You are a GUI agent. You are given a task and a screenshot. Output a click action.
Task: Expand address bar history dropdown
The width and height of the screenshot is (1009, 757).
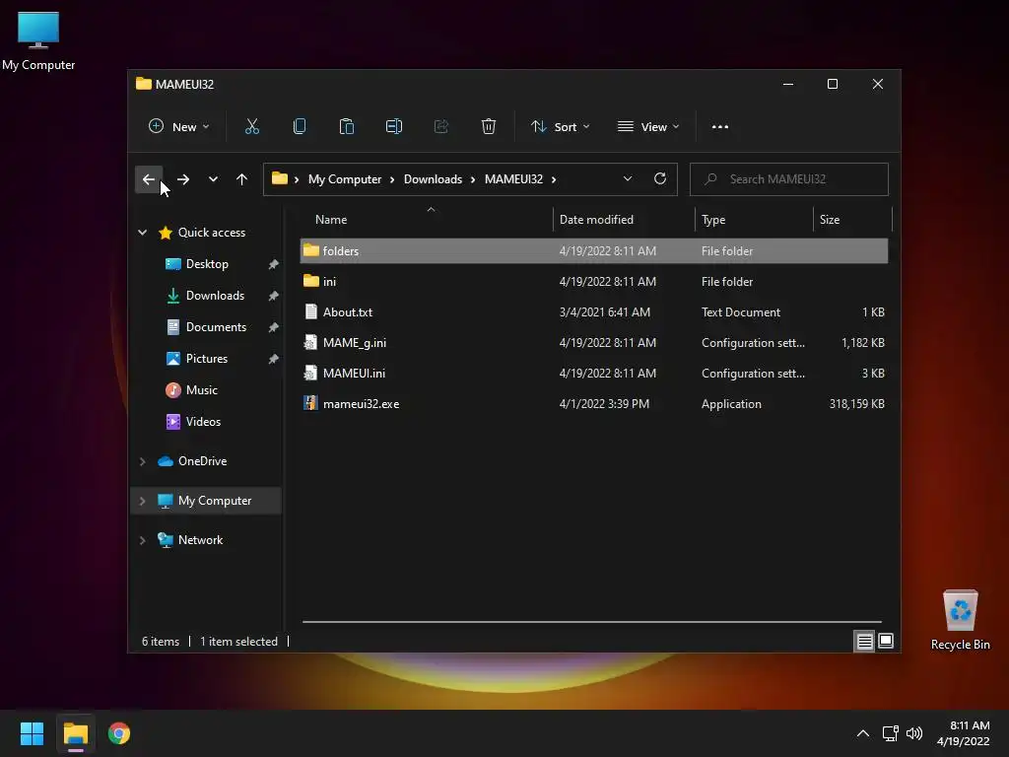pos(628,179)
